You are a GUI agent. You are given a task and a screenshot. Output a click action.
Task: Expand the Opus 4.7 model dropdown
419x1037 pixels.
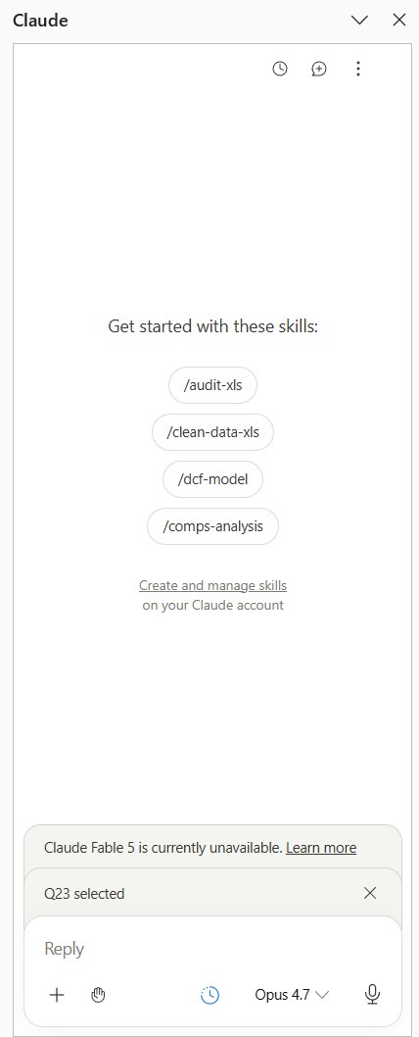292,994
